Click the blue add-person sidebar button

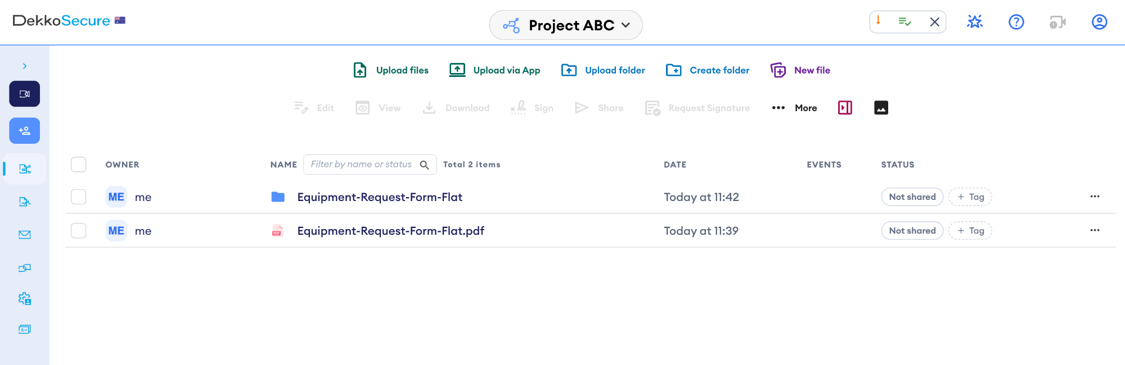tap(24, 131)
